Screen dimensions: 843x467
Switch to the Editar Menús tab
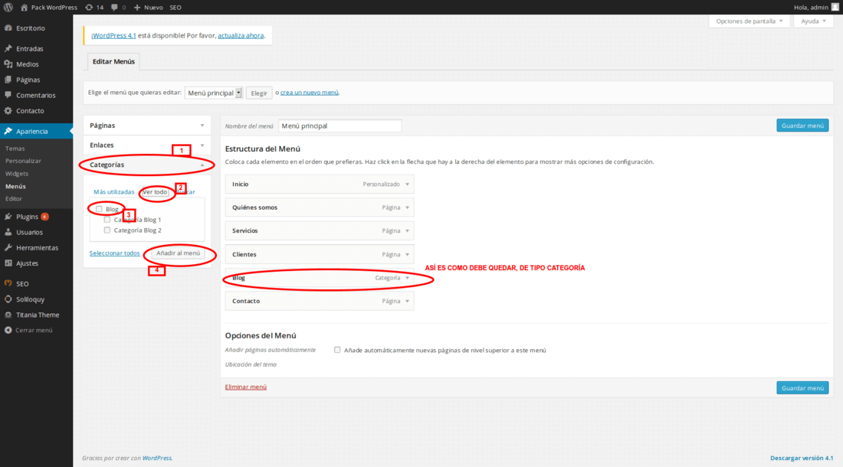(x=113, y=61)
